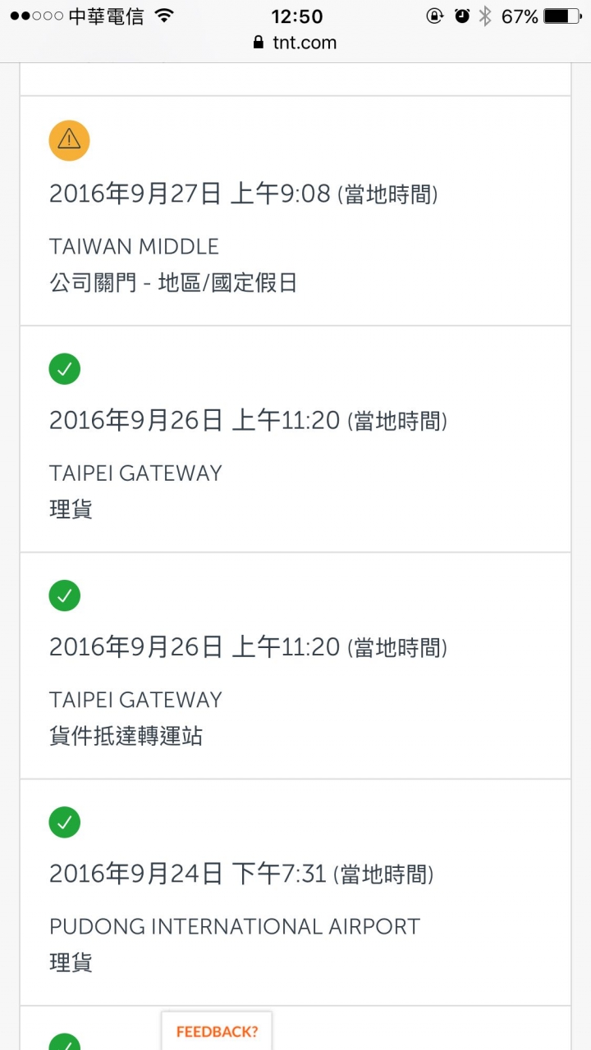Select the 公司關門 - 地區/國定假日 status text
This screenshot has width=591, height=1050.
[173, 283]
